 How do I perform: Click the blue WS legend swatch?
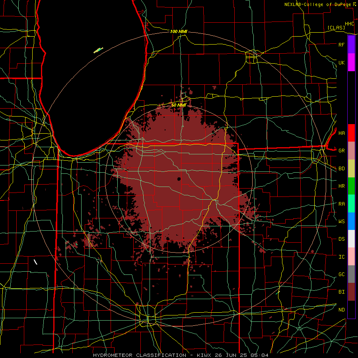(x=351, y=221)
